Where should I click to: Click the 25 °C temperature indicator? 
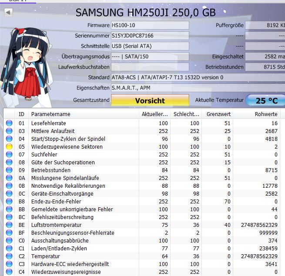(x=266, y=100)
